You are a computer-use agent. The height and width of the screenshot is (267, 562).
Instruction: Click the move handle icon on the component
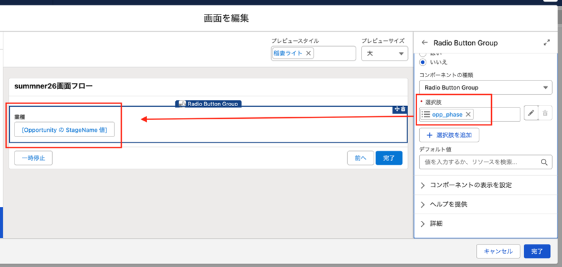(x=397, y=109)
